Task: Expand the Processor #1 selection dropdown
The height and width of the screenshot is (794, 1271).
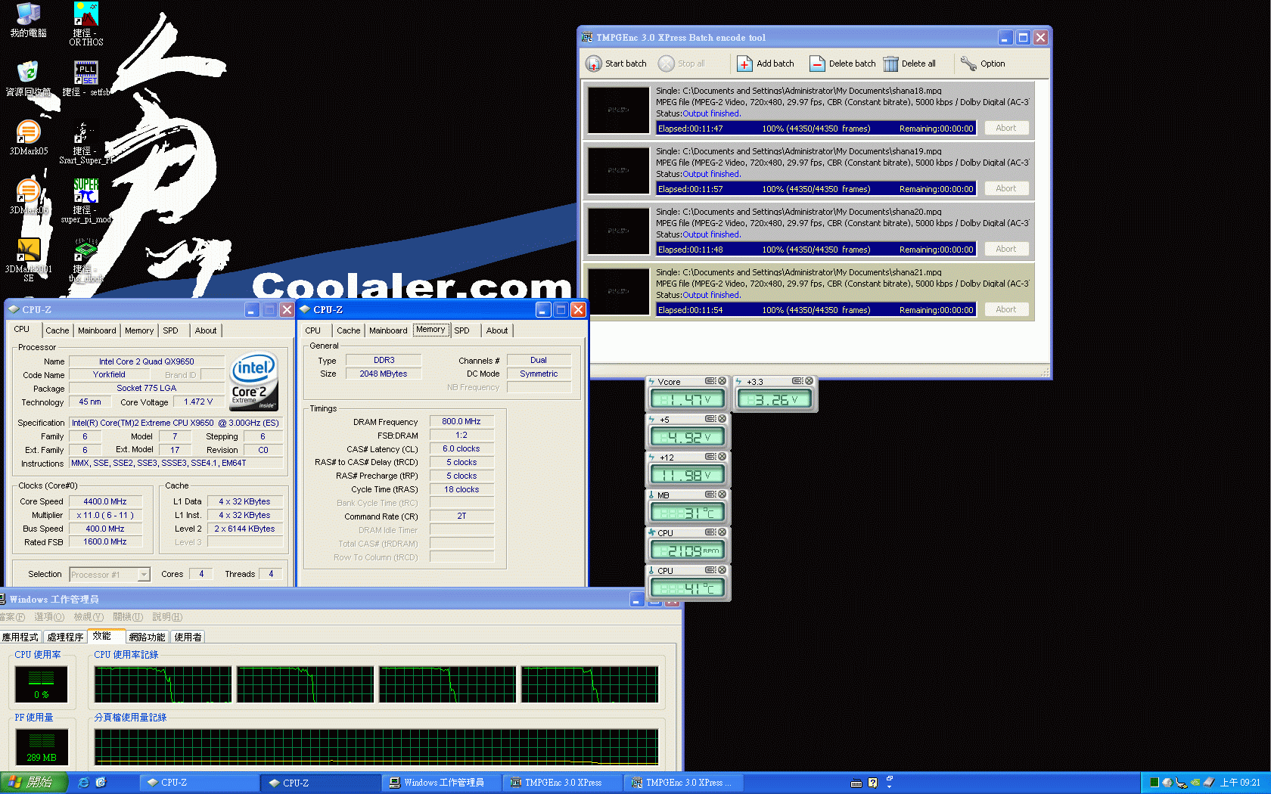Action: click(144, 575)
